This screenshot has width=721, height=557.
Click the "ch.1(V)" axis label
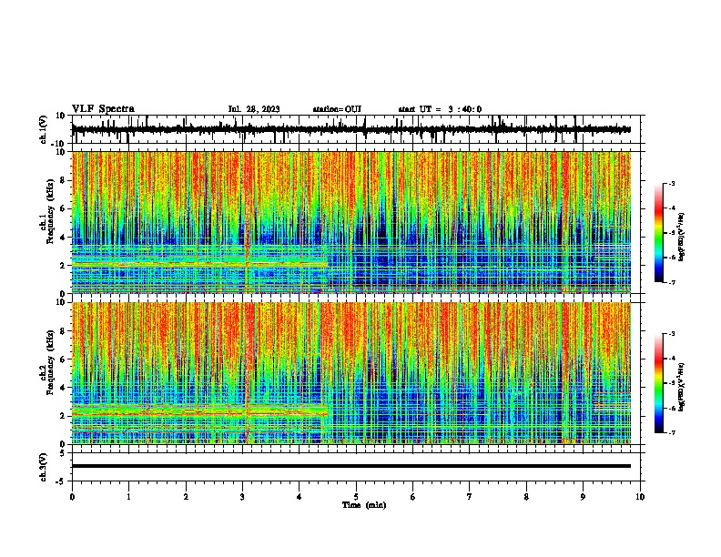coord(44,129)
